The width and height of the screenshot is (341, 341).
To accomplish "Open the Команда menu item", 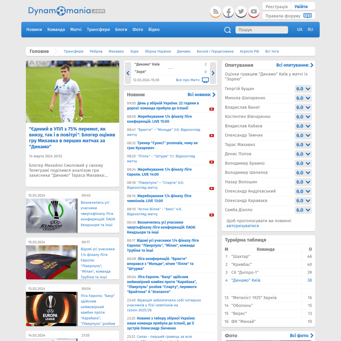I will click(56, 30).
